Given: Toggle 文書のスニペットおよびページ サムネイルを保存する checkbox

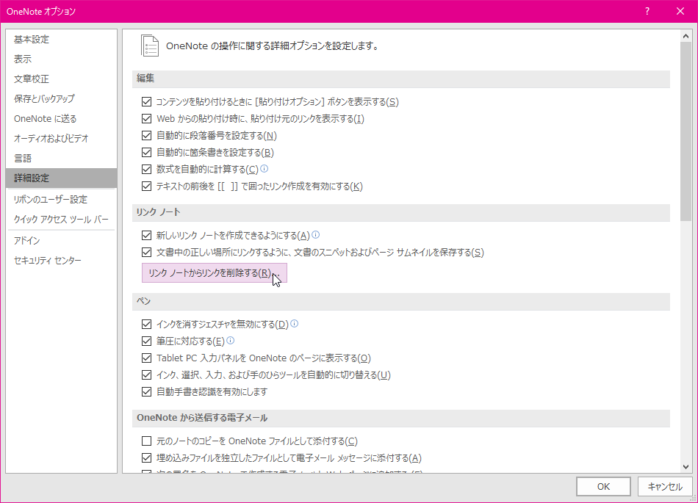Looking at the screenshot, I should [x=146, y=252].
